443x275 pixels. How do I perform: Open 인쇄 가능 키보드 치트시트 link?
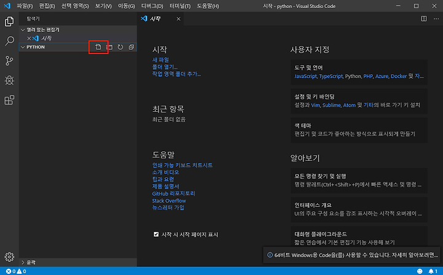coord(182,165)
